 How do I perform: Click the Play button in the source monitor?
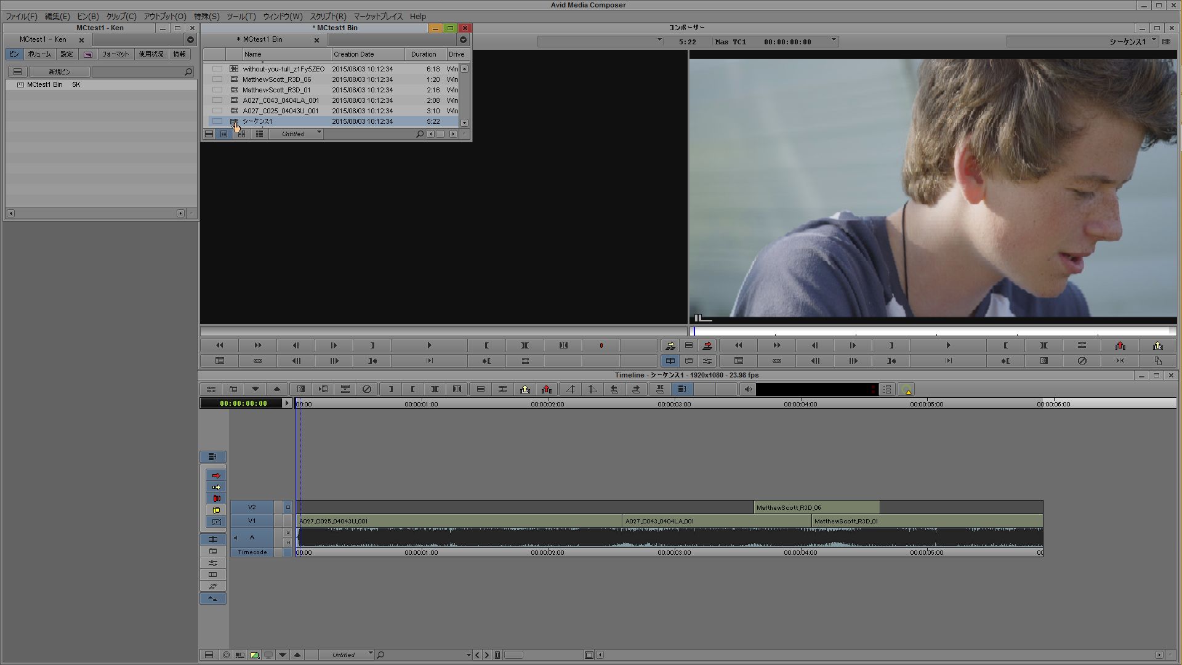[x=429, y=345]
